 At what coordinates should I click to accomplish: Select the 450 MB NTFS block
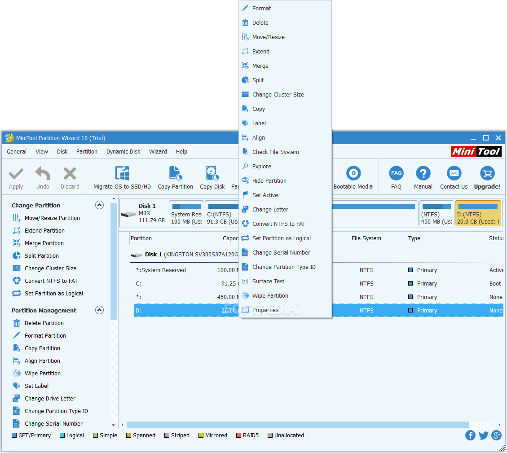tap(436, 213)
